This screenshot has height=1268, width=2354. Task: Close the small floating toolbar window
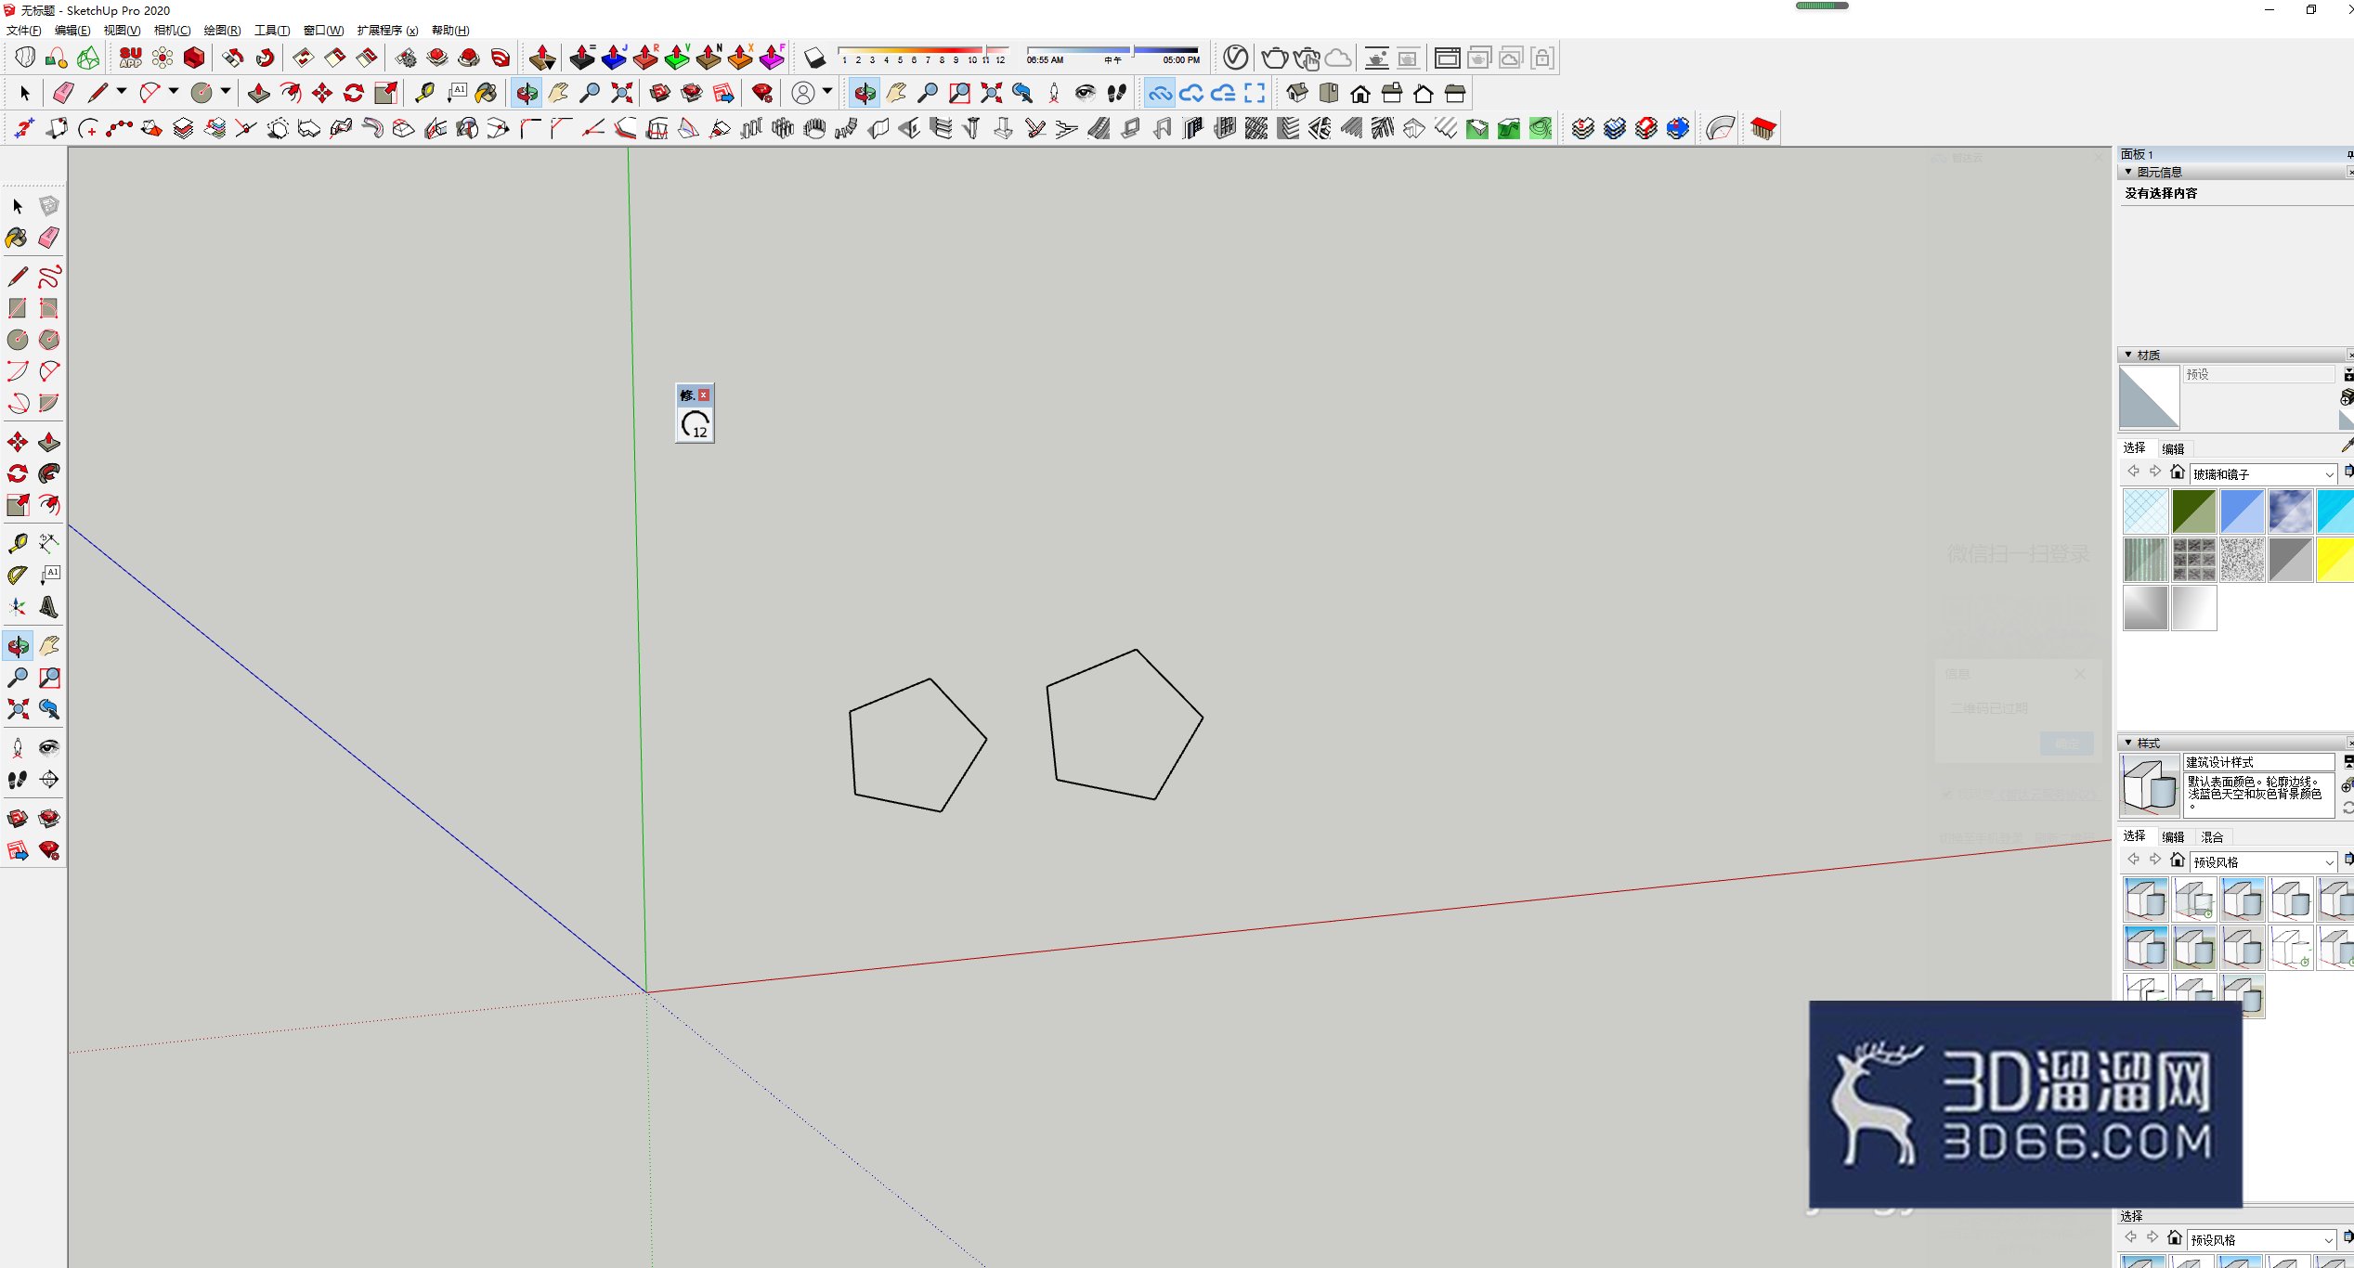704,395
